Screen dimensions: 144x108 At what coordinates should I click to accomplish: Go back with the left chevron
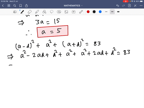[x=3, y=6]
